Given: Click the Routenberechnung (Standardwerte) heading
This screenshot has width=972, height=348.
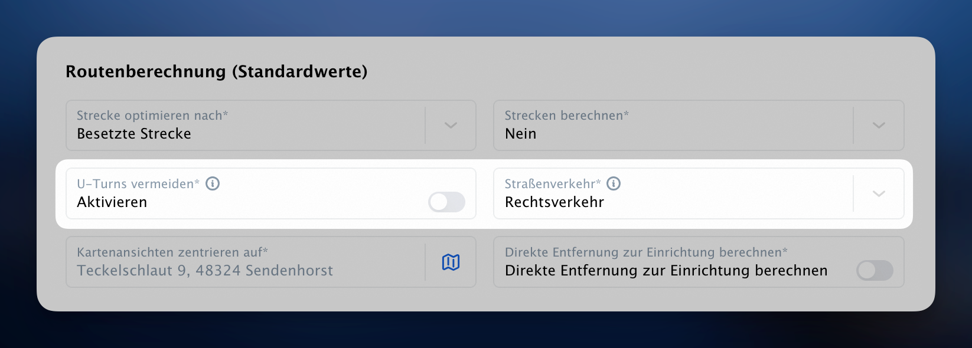Looking at the screenshot, I should click(217, 71).
